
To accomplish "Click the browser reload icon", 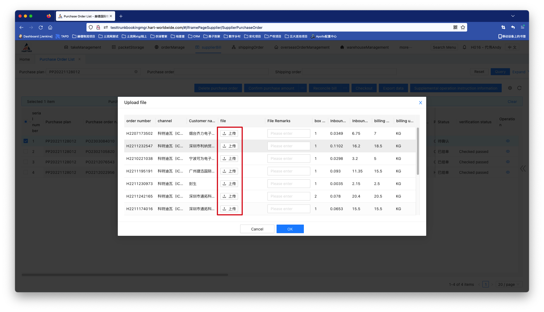I will (41, 28).
